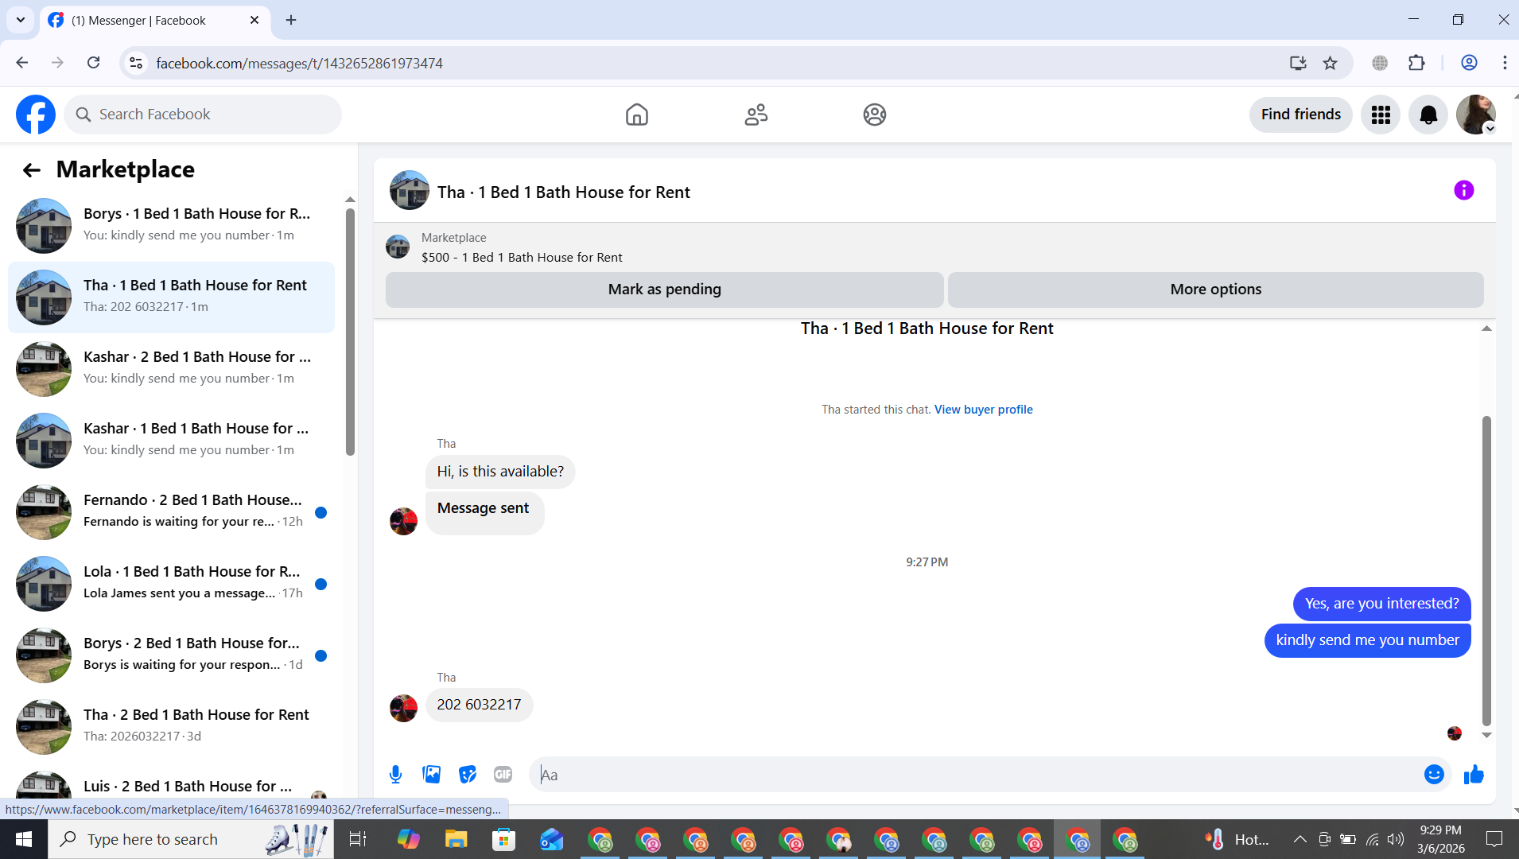Go back using the Marketplace arrow

(31, 169)
